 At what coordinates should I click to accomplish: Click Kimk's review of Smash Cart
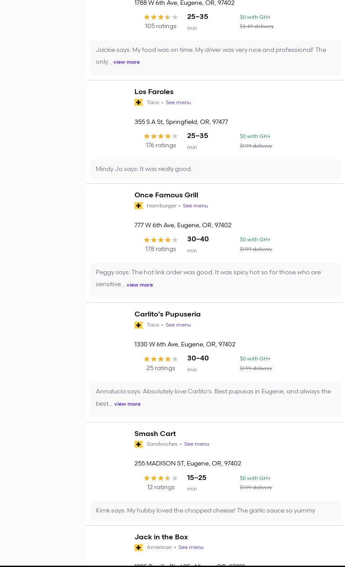click(205, 511)
